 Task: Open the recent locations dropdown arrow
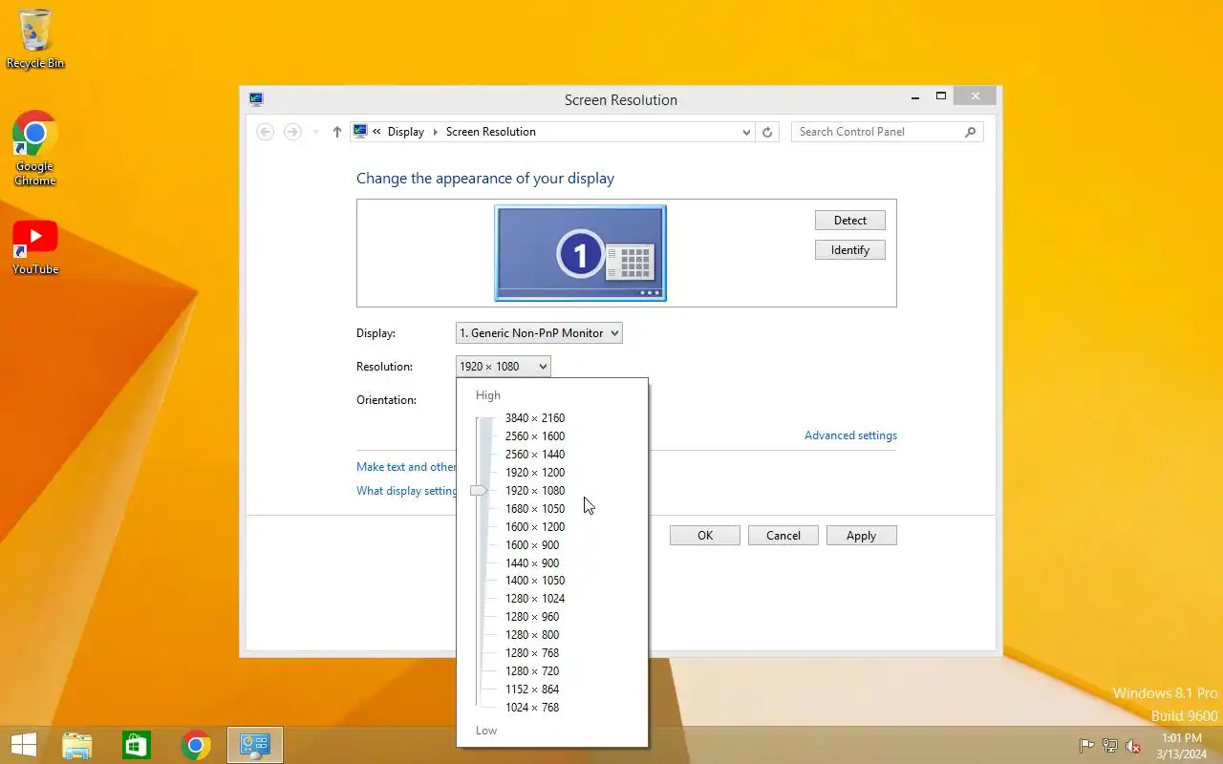point(316,132)
